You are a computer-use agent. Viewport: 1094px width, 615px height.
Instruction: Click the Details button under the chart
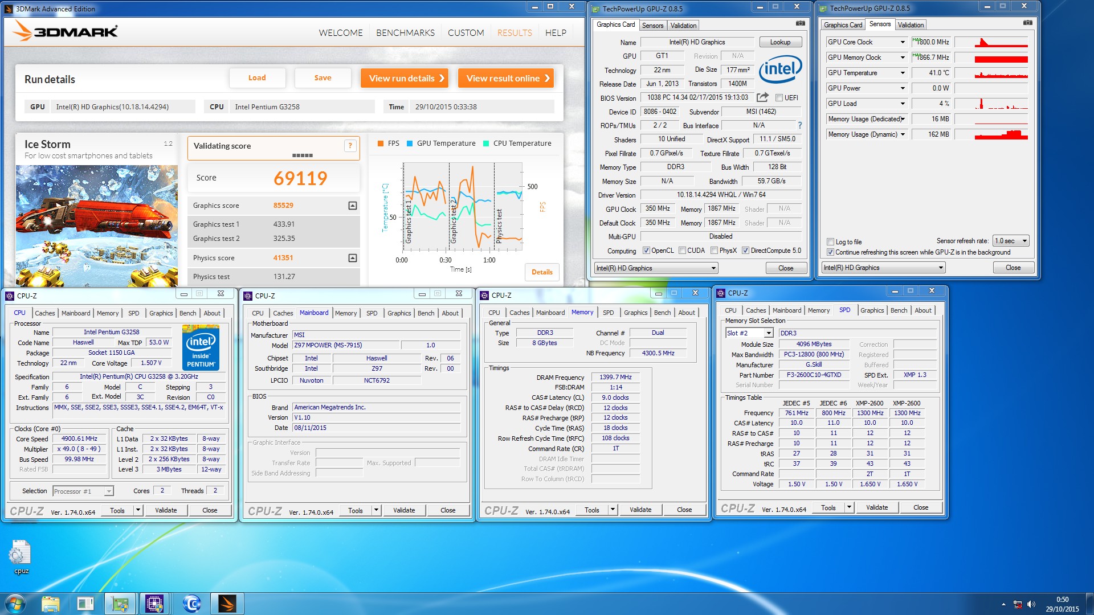[x=542, y=272]
